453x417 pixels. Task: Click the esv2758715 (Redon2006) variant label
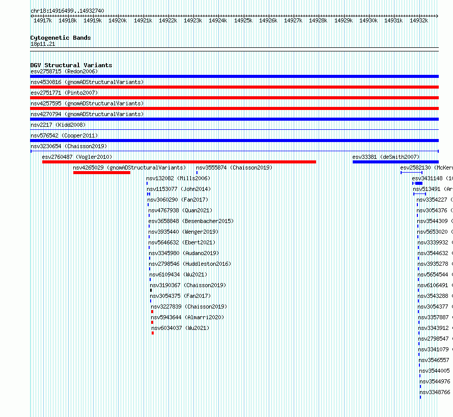(x=64, y=71)
